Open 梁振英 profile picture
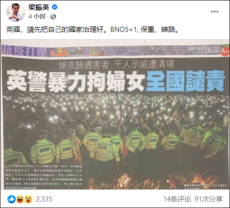This screenshot has width=230, height=208. (x=15, y=12)
